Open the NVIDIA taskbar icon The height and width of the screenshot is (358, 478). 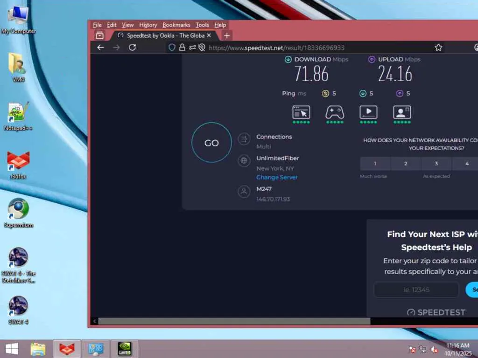[125, 349]
